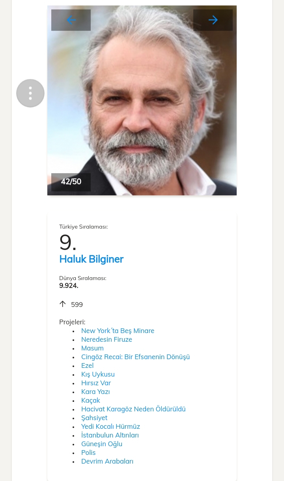Click the Kaçak project link
284x481 pixels.
point(91,401)
